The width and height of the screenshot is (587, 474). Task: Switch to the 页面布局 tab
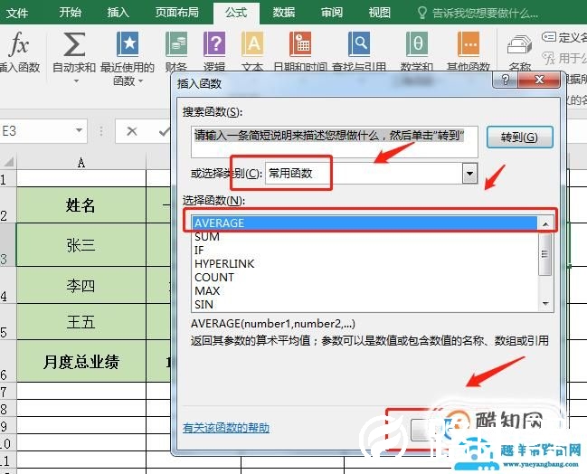pyautogui.click(x=176, y=13)
